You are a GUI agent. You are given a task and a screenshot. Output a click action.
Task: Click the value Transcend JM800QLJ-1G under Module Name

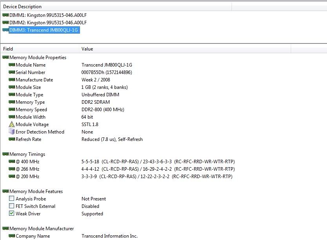pyautogui.click(x=107, y=65)
